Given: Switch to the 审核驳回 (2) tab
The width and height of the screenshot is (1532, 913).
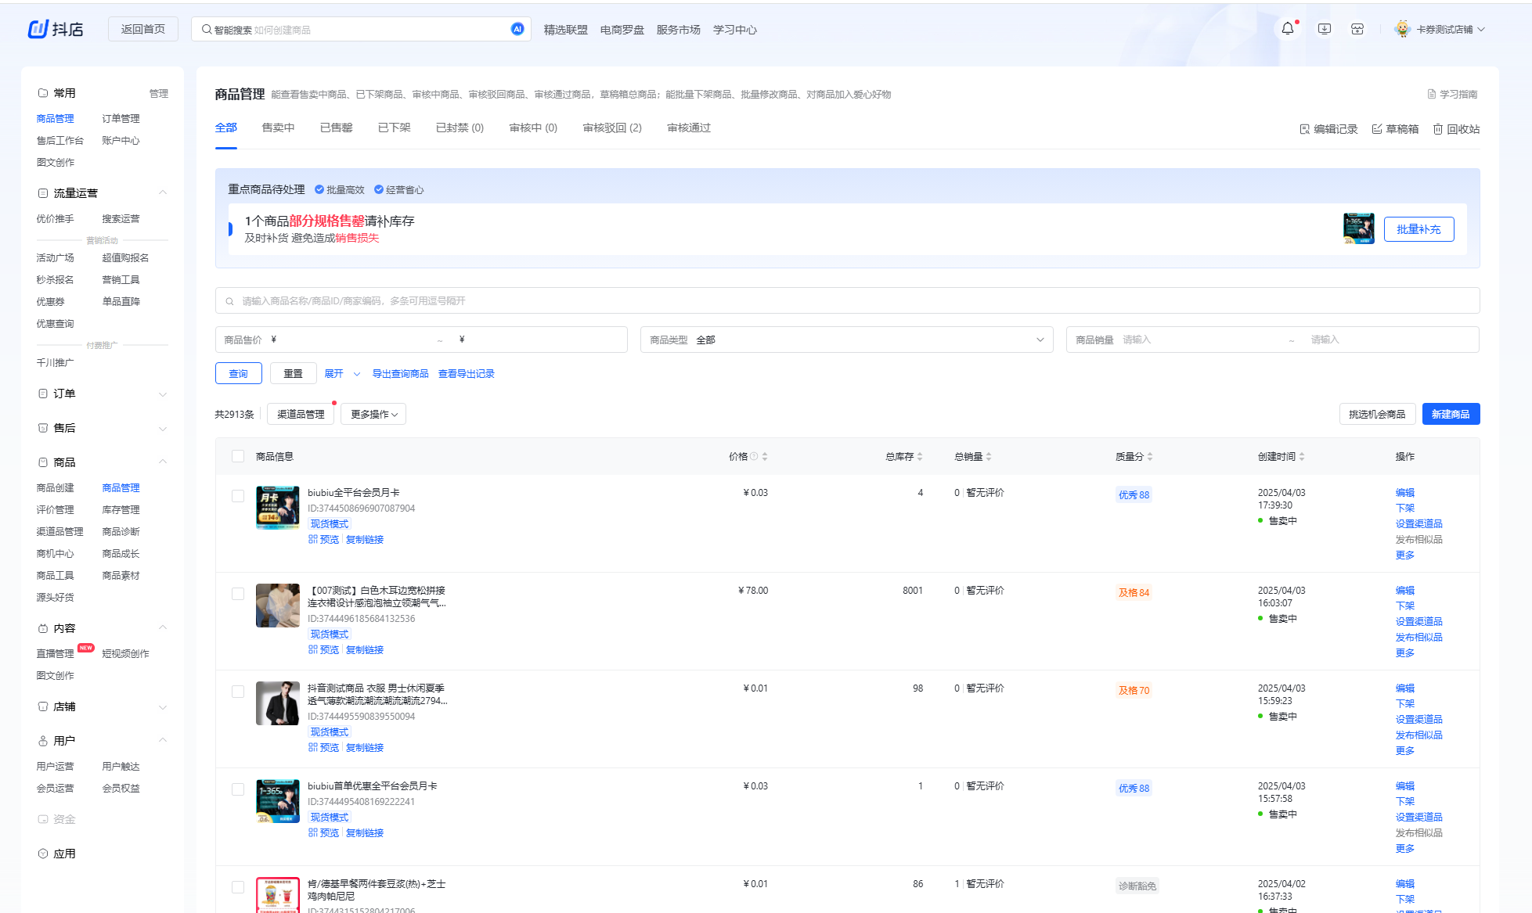Looking at the screenshot, I should tap(611, 128).
